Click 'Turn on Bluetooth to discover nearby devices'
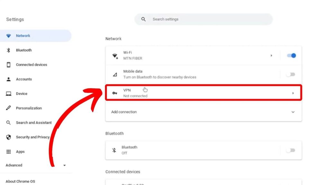The image size is (329, 185). tap(160, 77)
